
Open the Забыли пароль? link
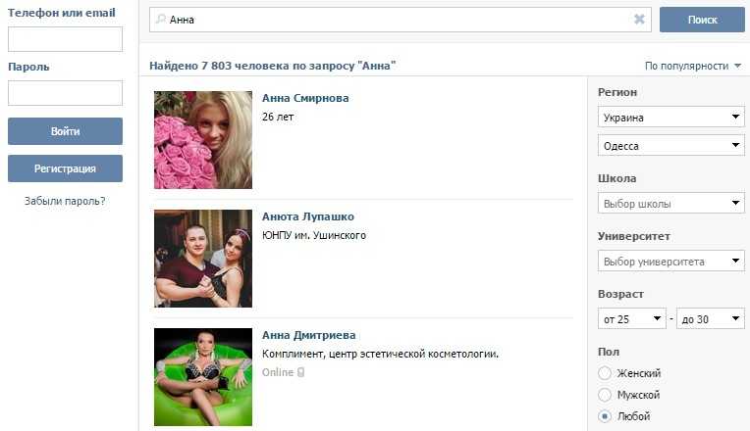65,201
